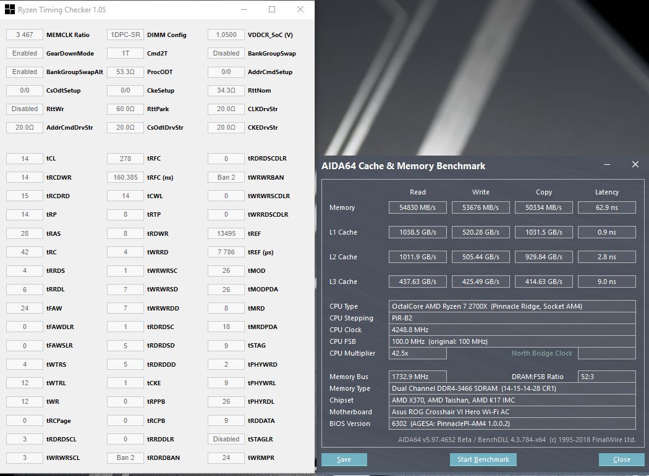Select the RttNom 34.3Ω field
The width and height of the screenshot is (649, 476).
point(226,90)
